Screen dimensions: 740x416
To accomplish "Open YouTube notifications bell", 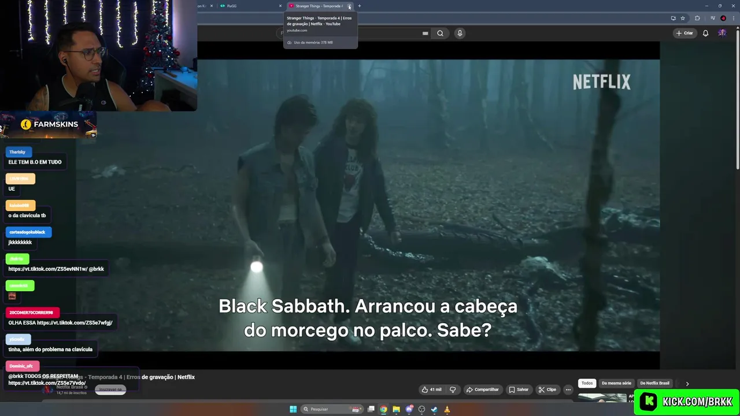I will (x=705, y=33).
